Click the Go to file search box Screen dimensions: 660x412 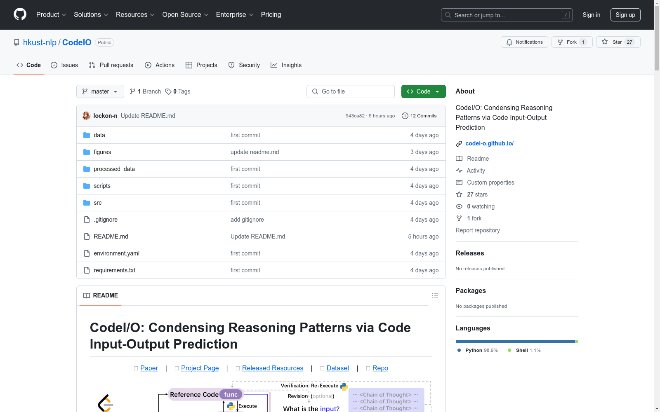[x=351, y=91]
